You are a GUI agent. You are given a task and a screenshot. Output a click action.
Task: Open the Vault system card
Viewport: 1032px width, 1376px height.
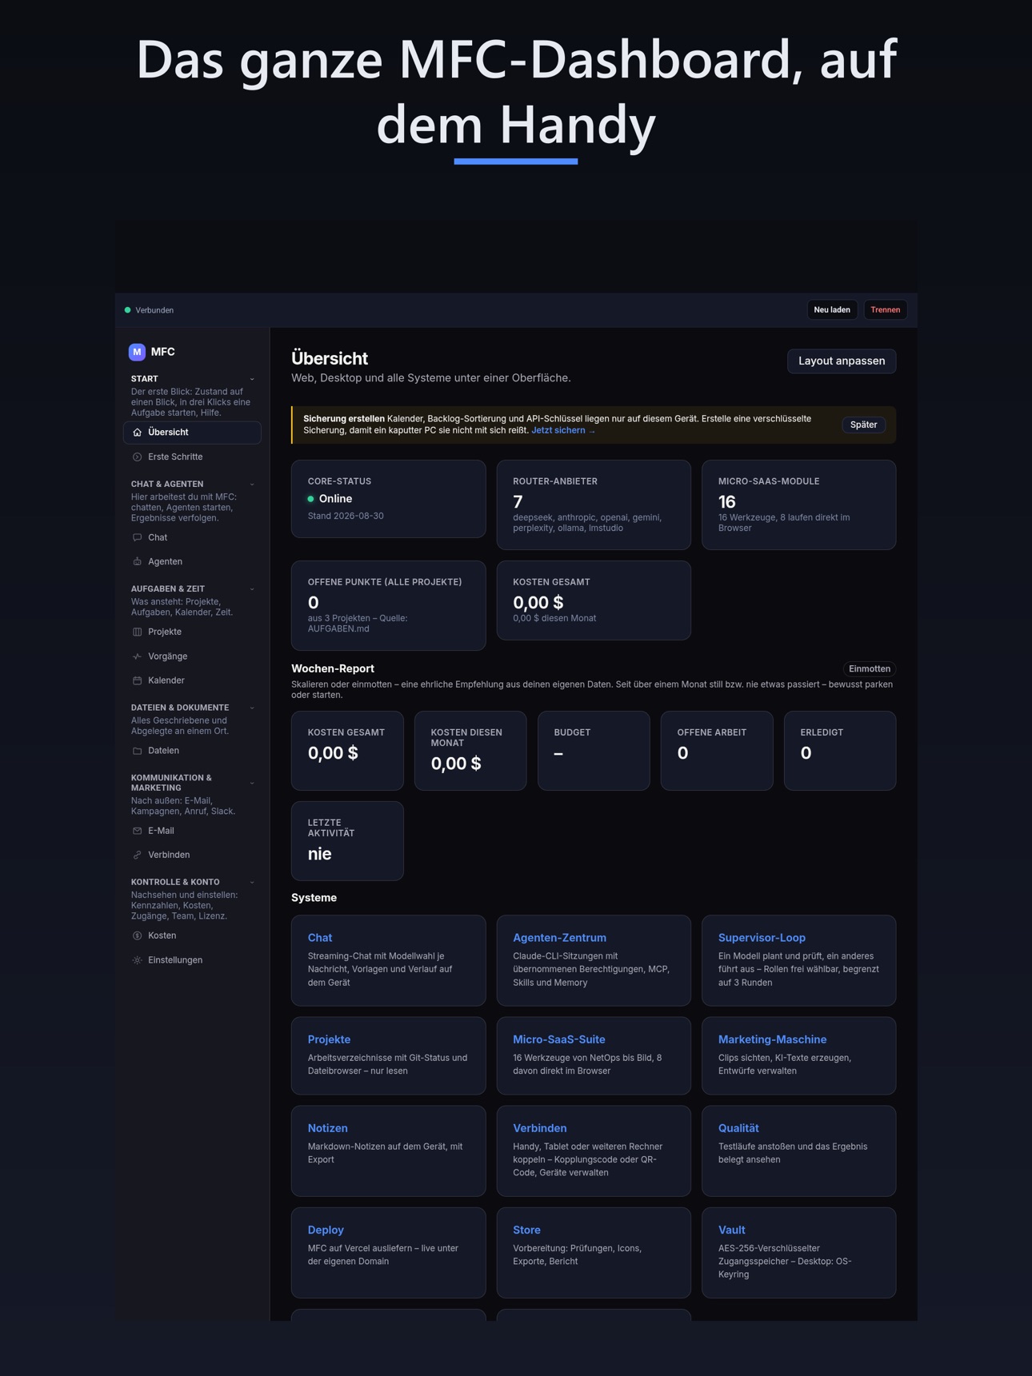click(798, 1252)
